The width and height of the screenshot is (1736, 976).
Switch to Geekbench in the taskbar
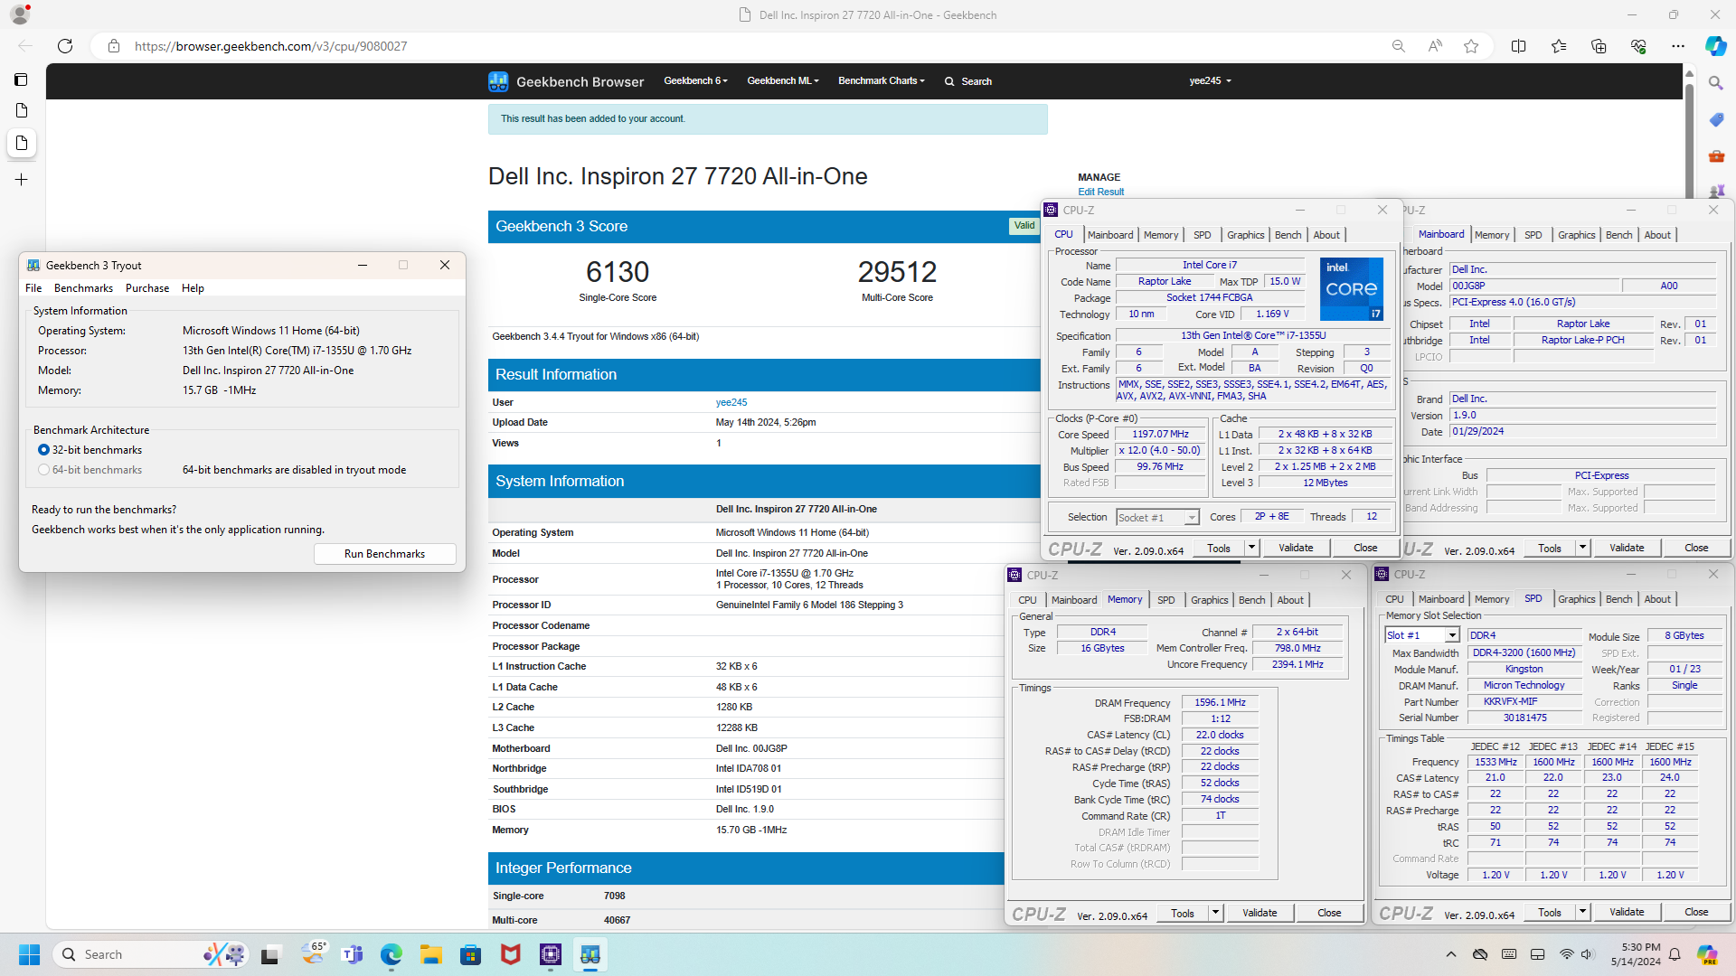590,954
